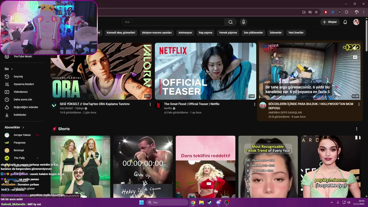This screenshot has height=207, width=368.
Task: Expand the Abonelikler section chevron
Action: [23, 127]
